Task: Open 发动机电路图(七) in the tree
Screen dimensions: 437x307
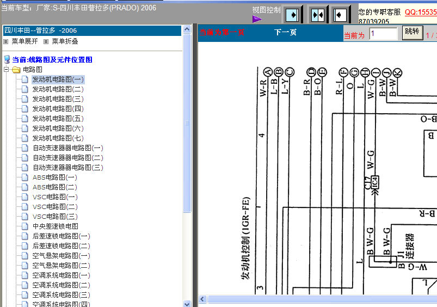Action: [x=58, y=138]
